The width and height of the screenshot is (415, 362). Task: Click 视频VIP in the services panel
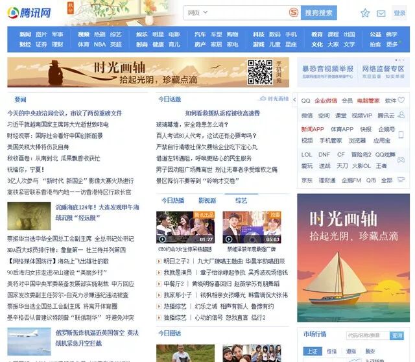(362, 115)
